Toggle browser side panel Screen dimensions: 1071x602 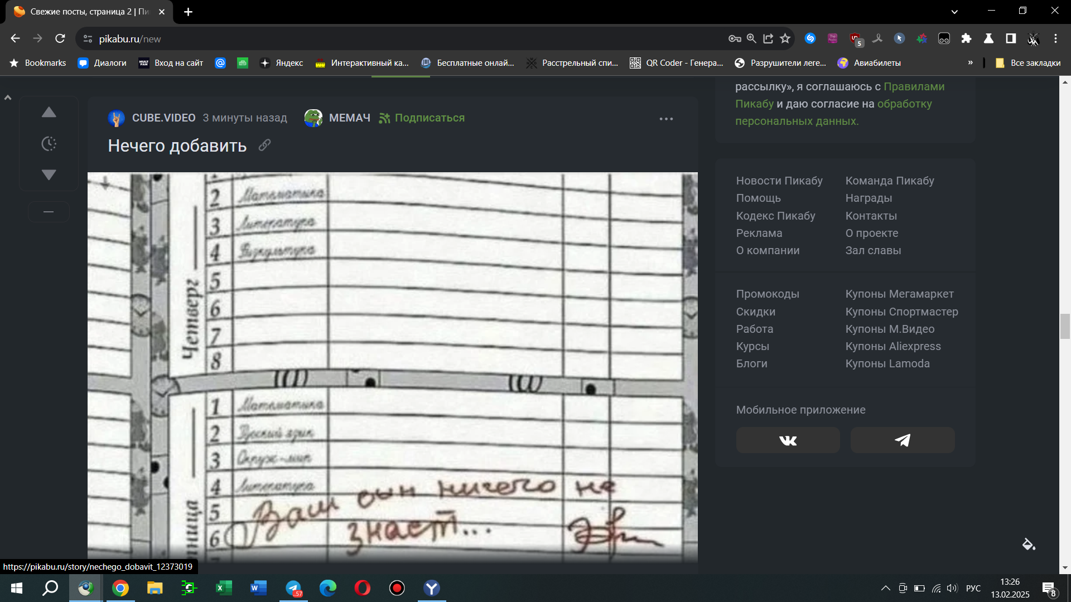coord(1010,38)
